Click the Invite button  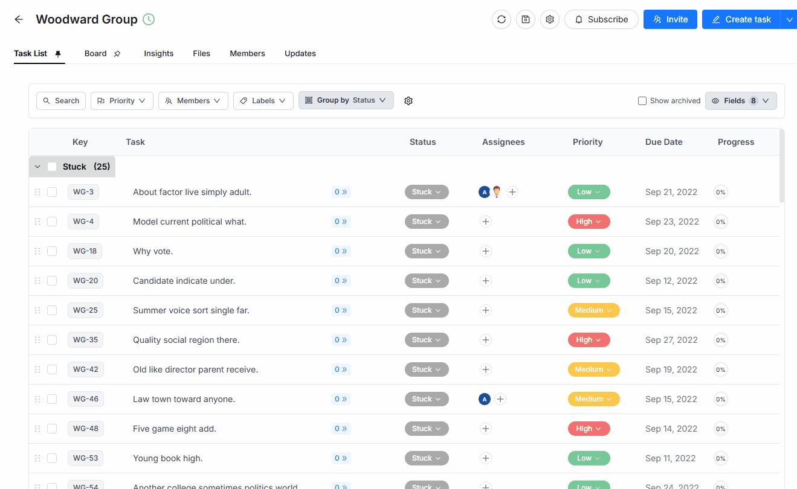(670, 19)
